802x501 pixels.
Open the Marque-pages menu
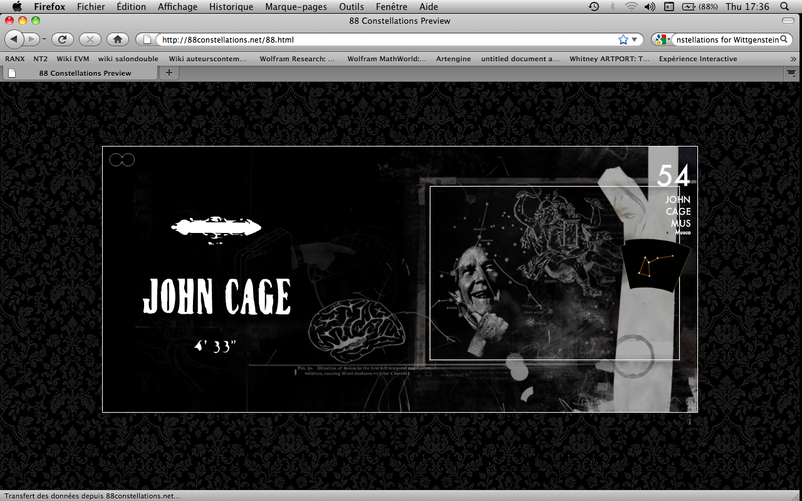pyautogui.click(x=296, y=7)
